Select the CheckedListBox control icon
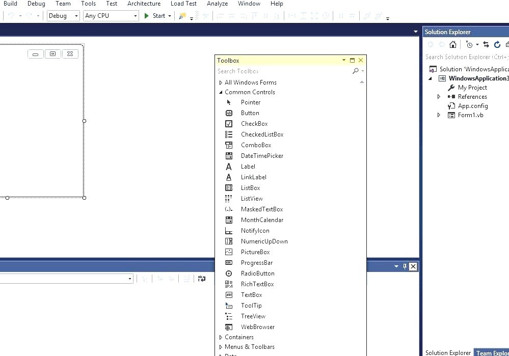The height and width of the screenshot is (356, 509). click(x=229, y=134)
